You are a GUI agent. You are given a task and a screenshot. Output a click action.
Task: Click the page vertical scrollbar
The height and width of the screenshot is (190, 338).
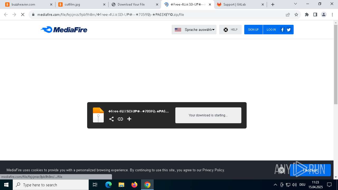point(336,65)
